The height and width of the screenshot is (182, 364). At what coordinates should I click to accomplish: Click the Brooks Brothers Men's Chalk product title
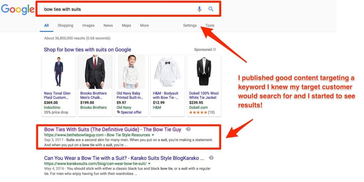tap(93, 95)
